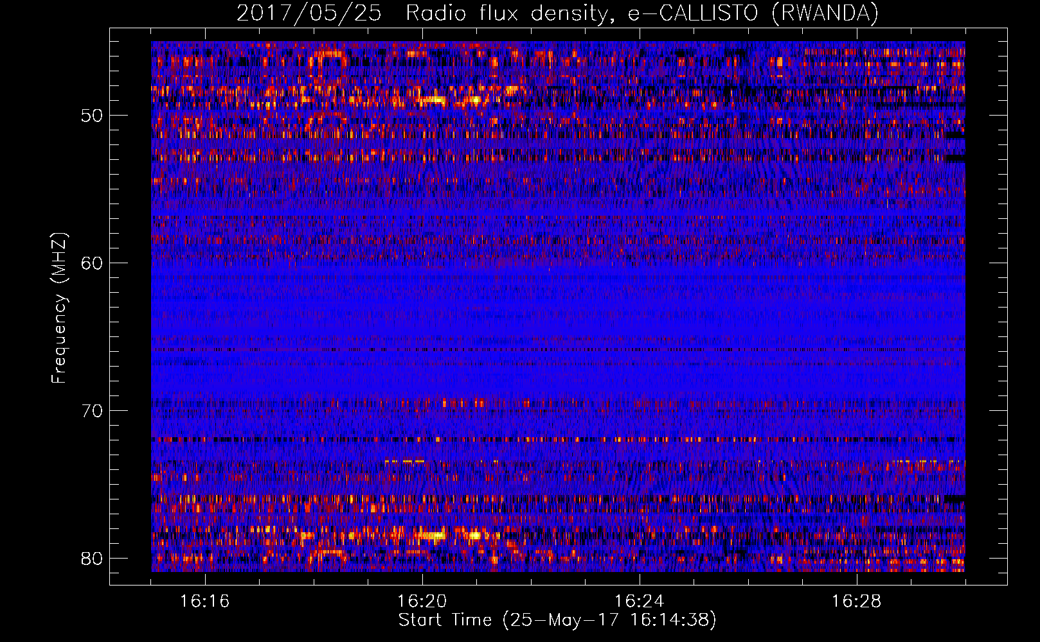Click the 60 frequency tick label
The height and width of the screenshot is (642, 1040).
92,263
